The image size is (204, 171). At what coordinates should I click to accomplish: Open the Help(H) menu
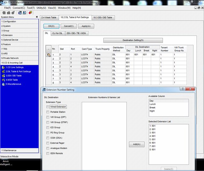pyautogui.click(x=77, y=8)
